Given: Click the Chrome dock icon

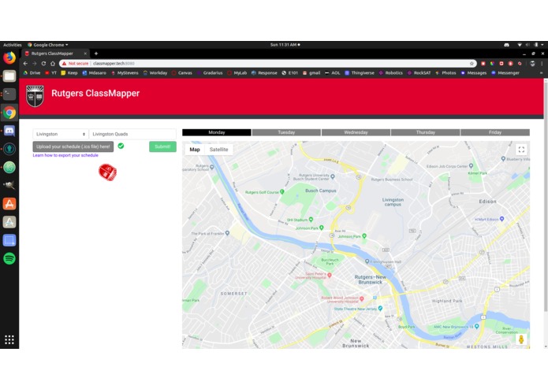Looking at the screenshot, I should (x=9, y=113).
